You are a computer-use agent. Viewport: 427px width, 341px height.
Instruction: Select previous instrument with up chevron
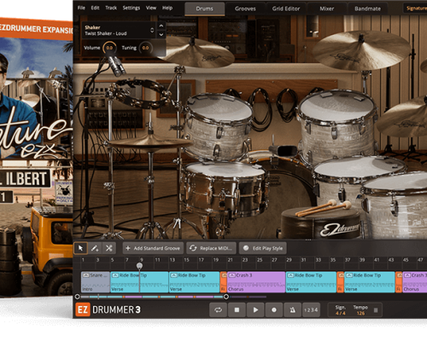tap(161, 26)
